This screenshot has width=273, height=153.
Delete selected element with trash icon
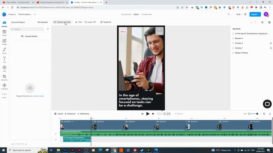(262, 23)
